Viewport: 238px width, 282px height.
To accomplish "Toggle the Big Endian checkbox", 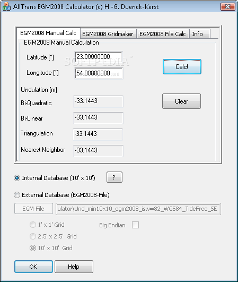I will pyautogui.click(x=135, y=225).
